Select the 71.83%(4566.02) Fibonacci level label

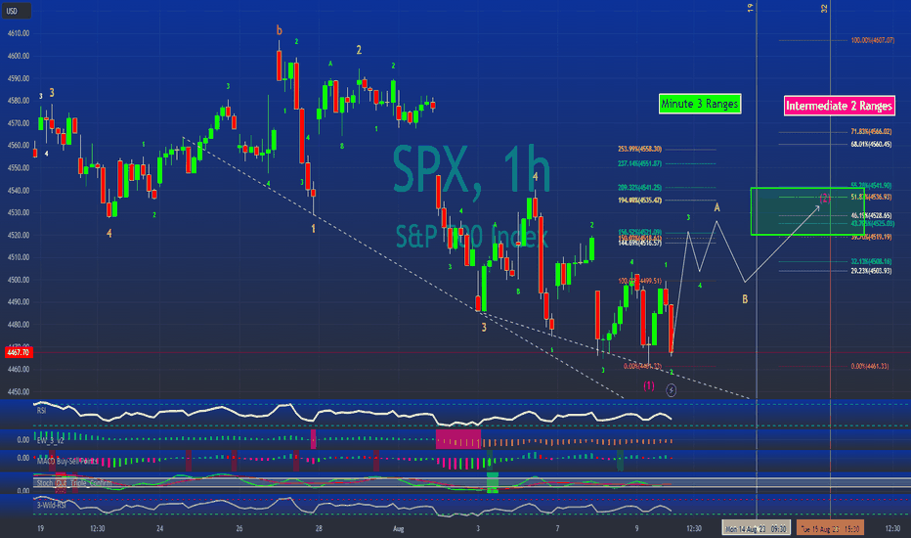[871, 132]
